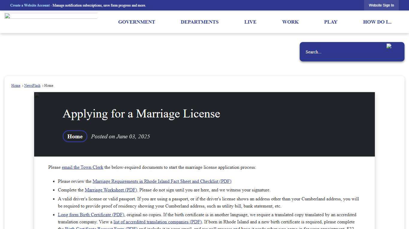The image size is (409, 229).
Task: Open the Marriage Requirements Fact Sheet PDF
Action: (162, 181)
